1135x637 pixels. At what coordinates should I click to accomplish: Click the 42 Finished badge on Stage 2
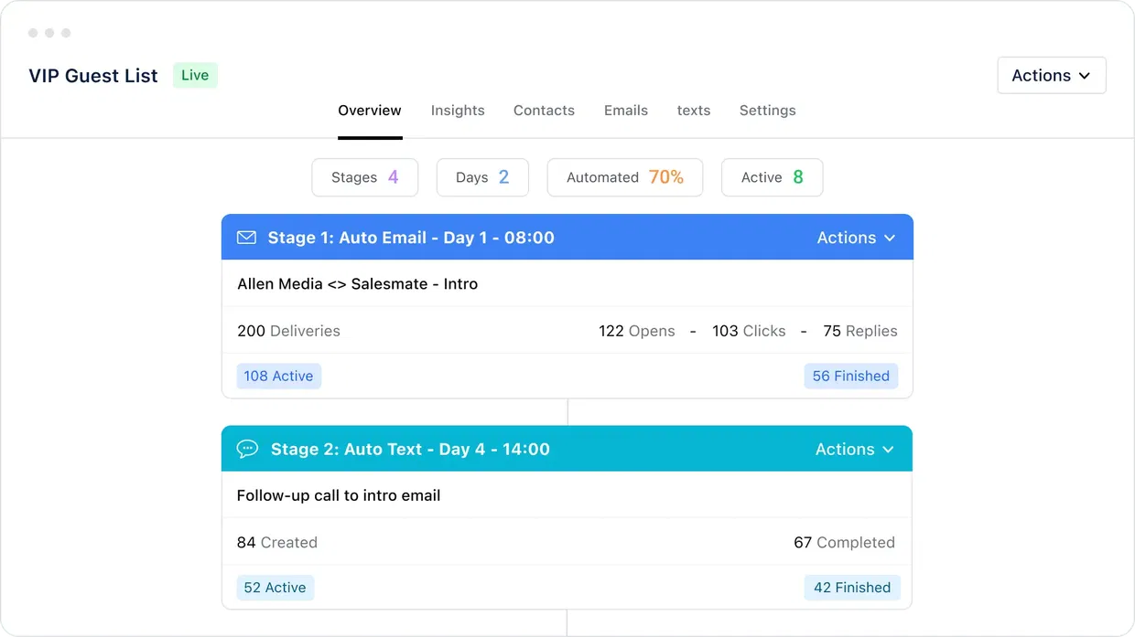[852, 588]
